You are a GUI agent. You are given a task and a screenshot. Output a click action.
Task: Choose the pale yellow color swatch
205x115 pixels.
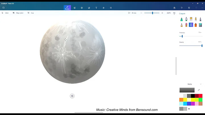pyautogui.click(x=189, y=100)
